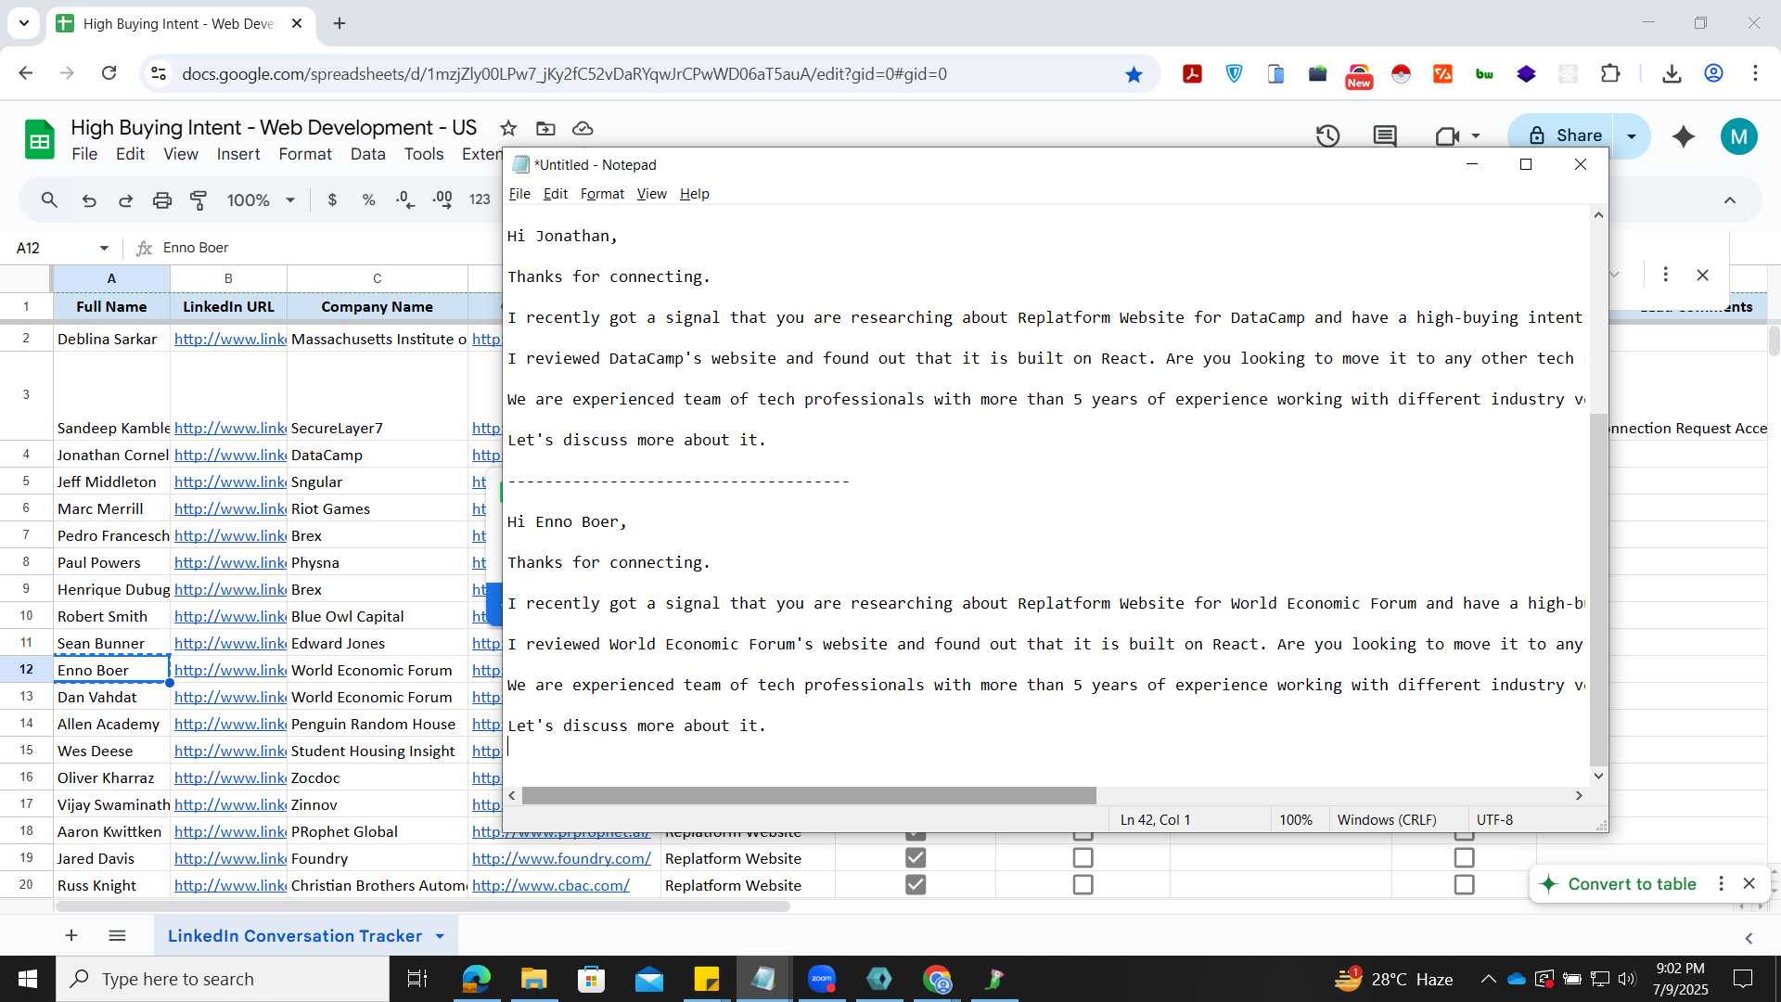Open Gemini sparkle icon in Sheets

pyautogui.click(x=1683, y=135)
